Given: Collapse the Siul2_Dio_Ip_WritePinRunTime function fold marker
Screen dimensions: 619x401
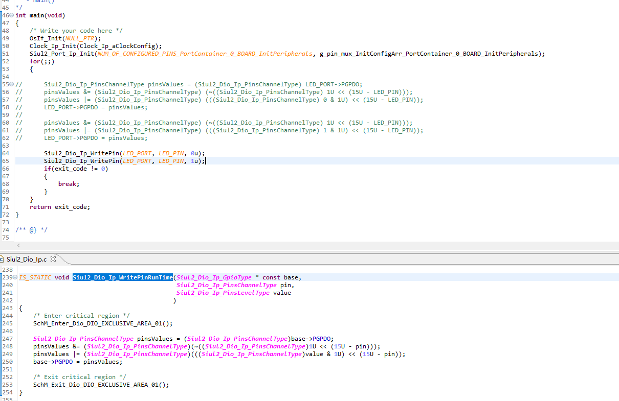Looking at the screenshot, I should [x=14, y=277].
